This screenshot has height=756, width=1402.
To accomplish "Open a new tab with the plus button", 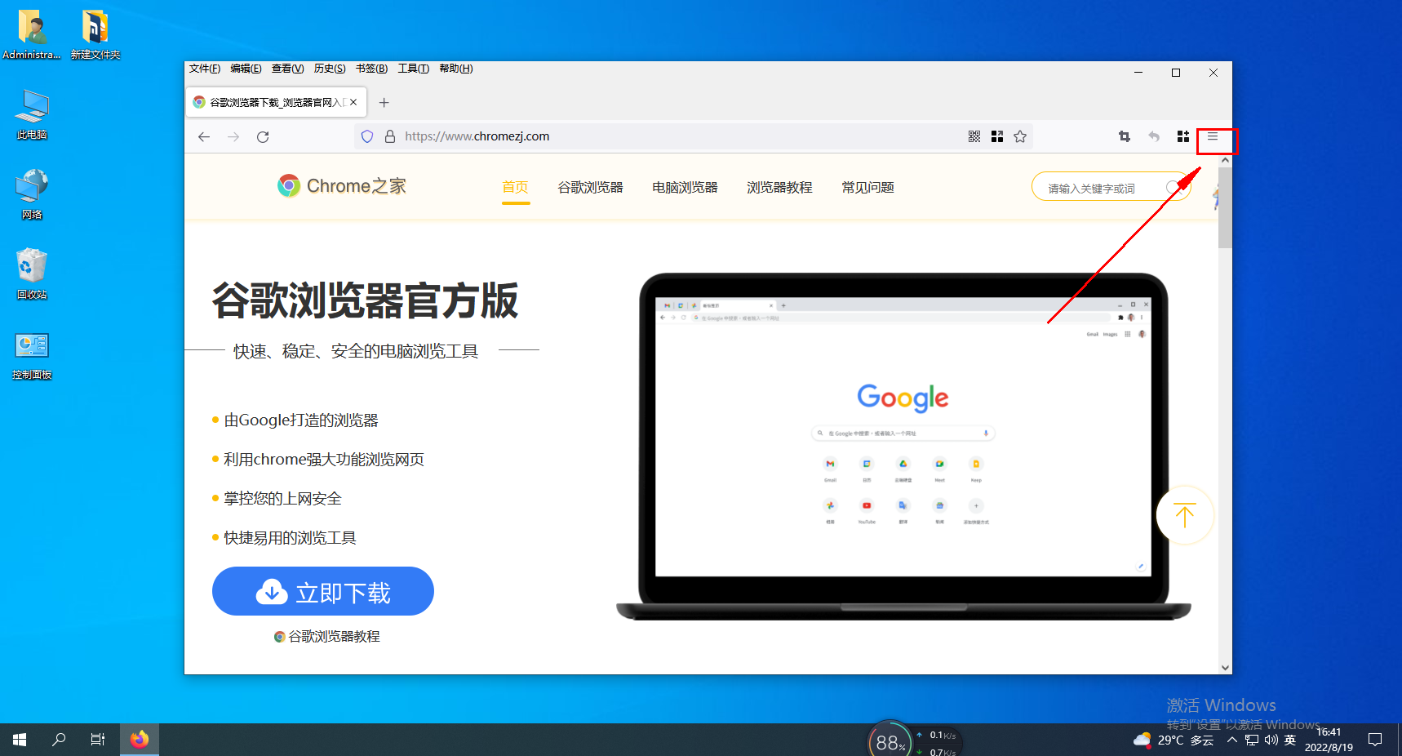I will click(384, 102).
